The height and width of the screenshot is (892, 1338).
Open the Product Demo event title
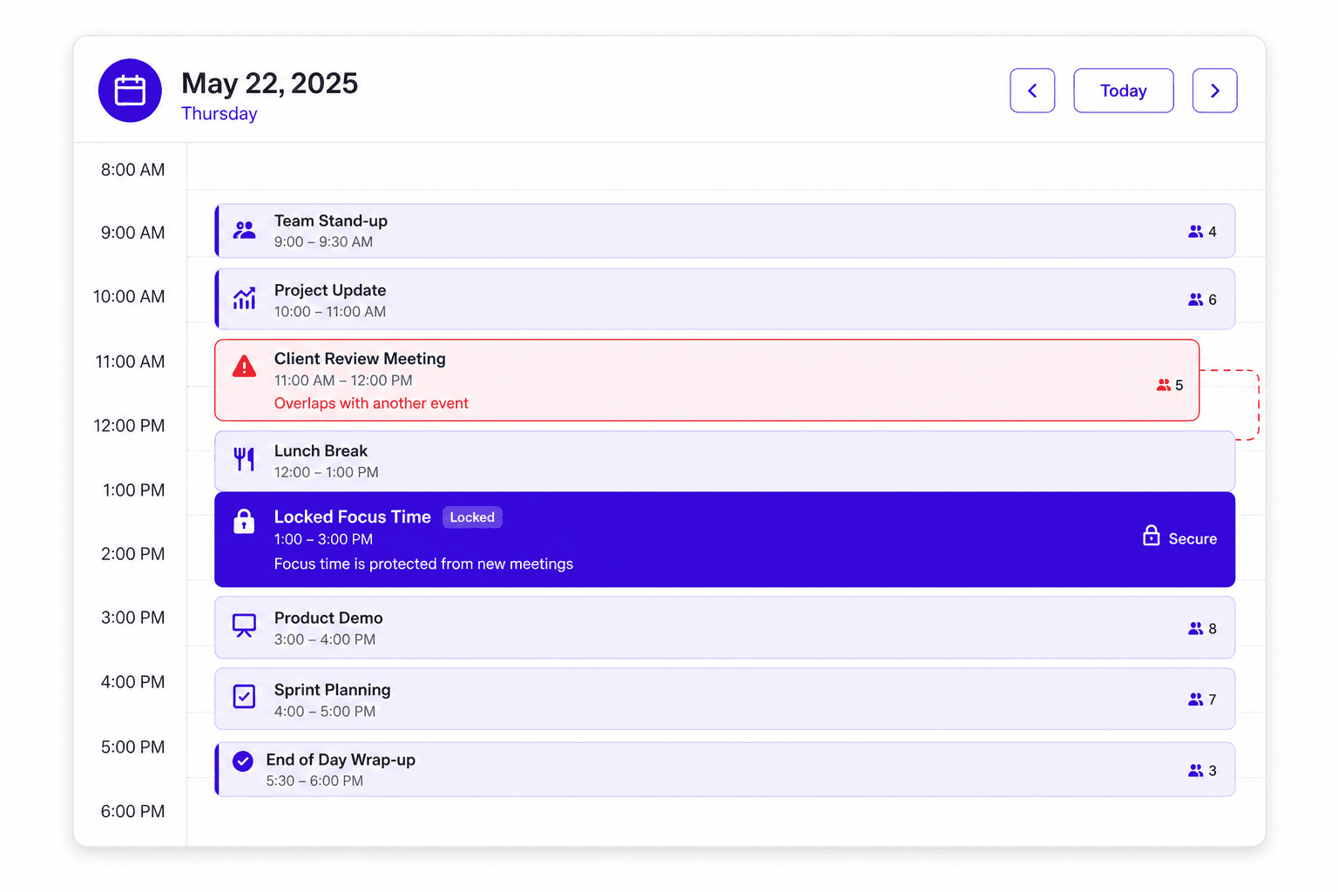pyautogui.click(x=328, y=618)
